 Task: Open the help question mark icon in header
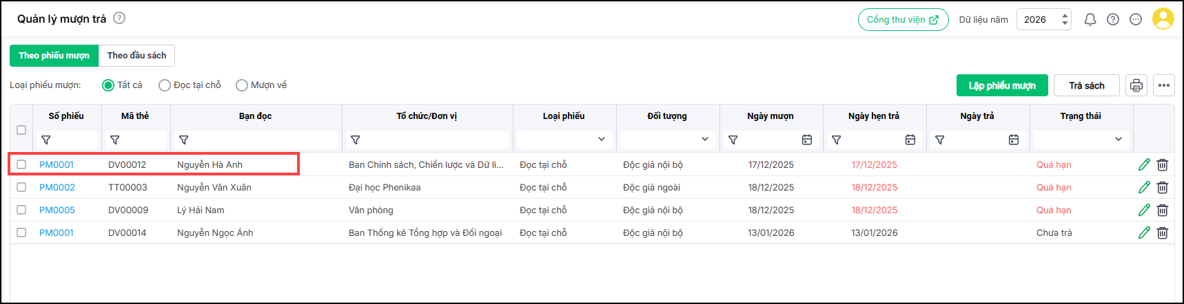1113,20
